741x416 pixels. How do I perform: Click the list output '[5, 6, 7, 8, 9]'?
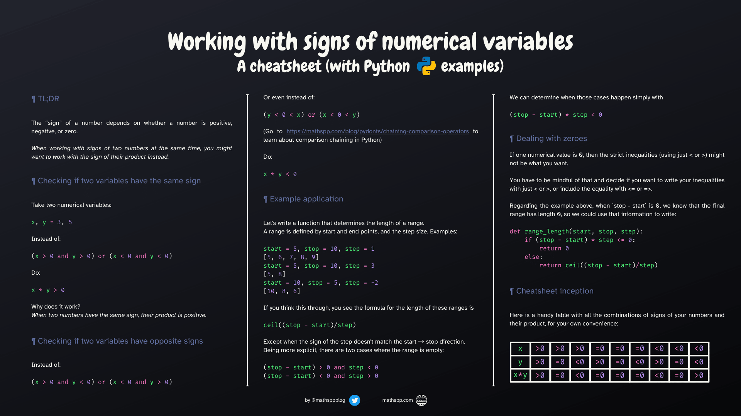click(291, 257)
